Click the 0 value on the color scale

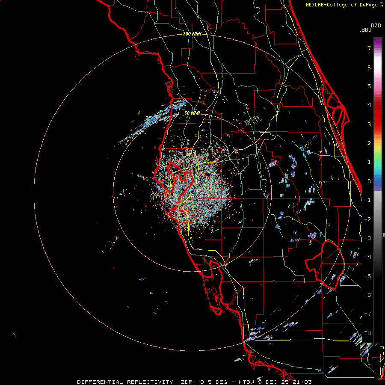point(369,181)
